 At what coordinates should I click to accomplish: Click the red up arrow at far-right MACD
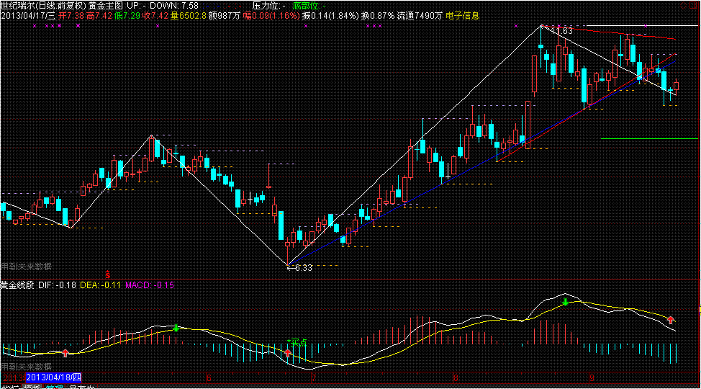pos(671,319)
